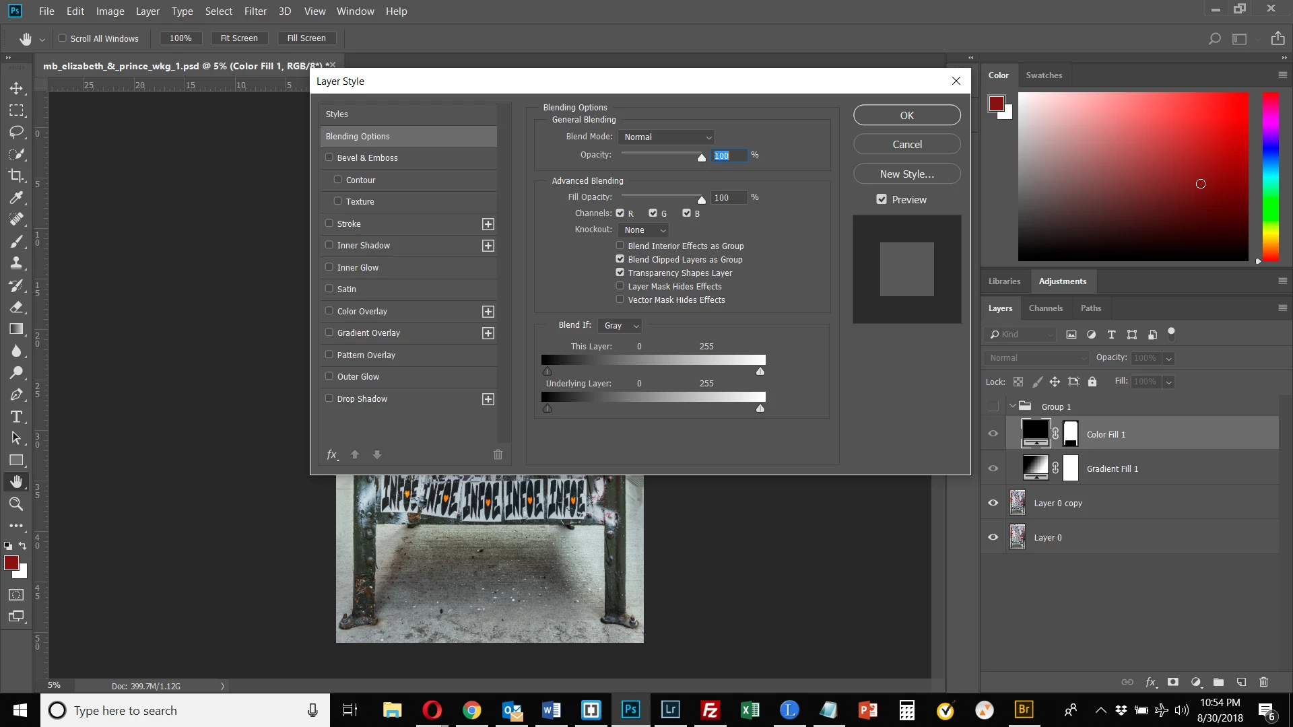Select the Zoom tool in toolbar
This screenshot has width=1293, height=727.
16,504
